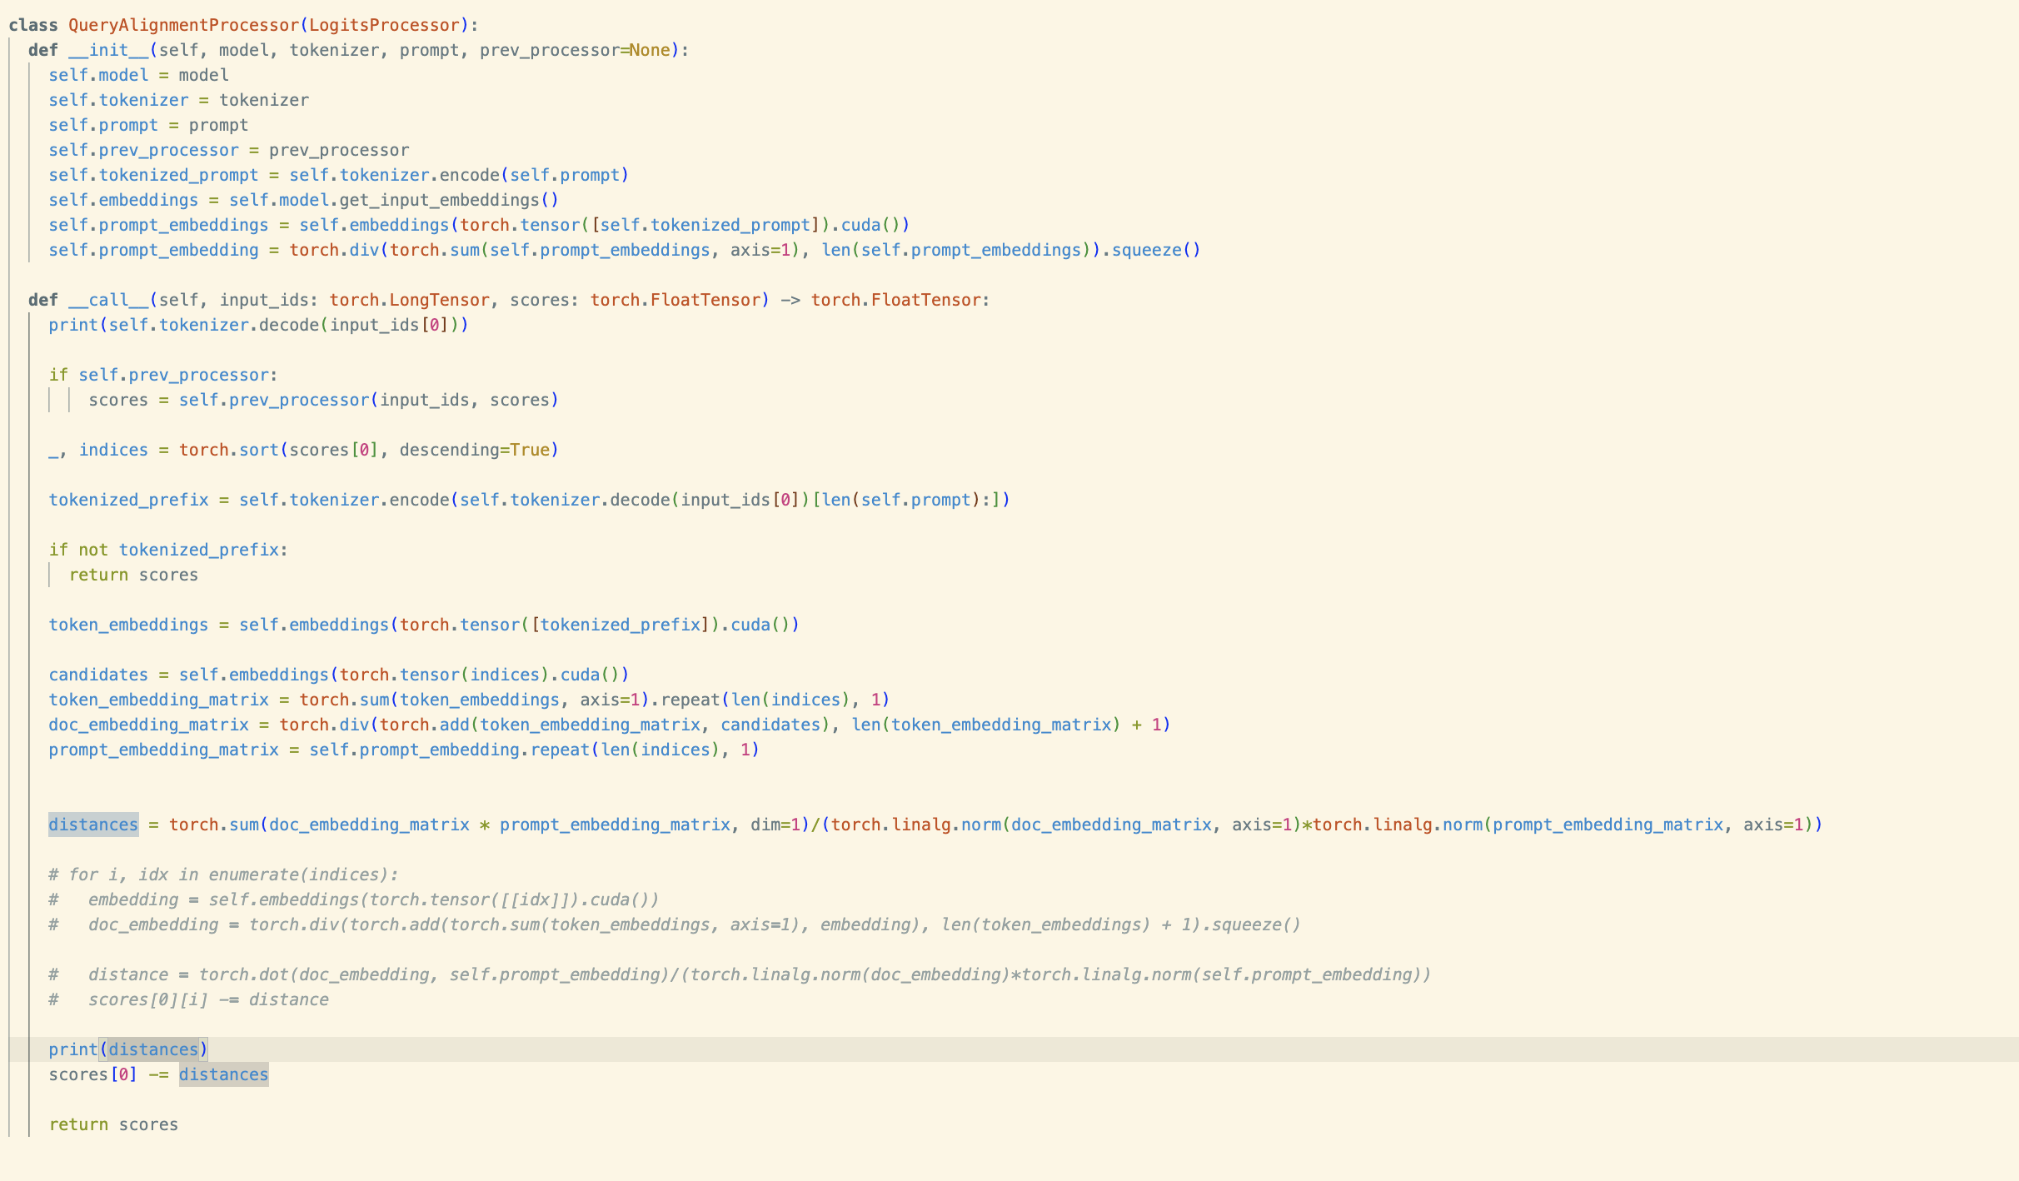2019x1181 pixels.
Task: Click torch.LongTensor type annotation
Action: click(409, 300)
